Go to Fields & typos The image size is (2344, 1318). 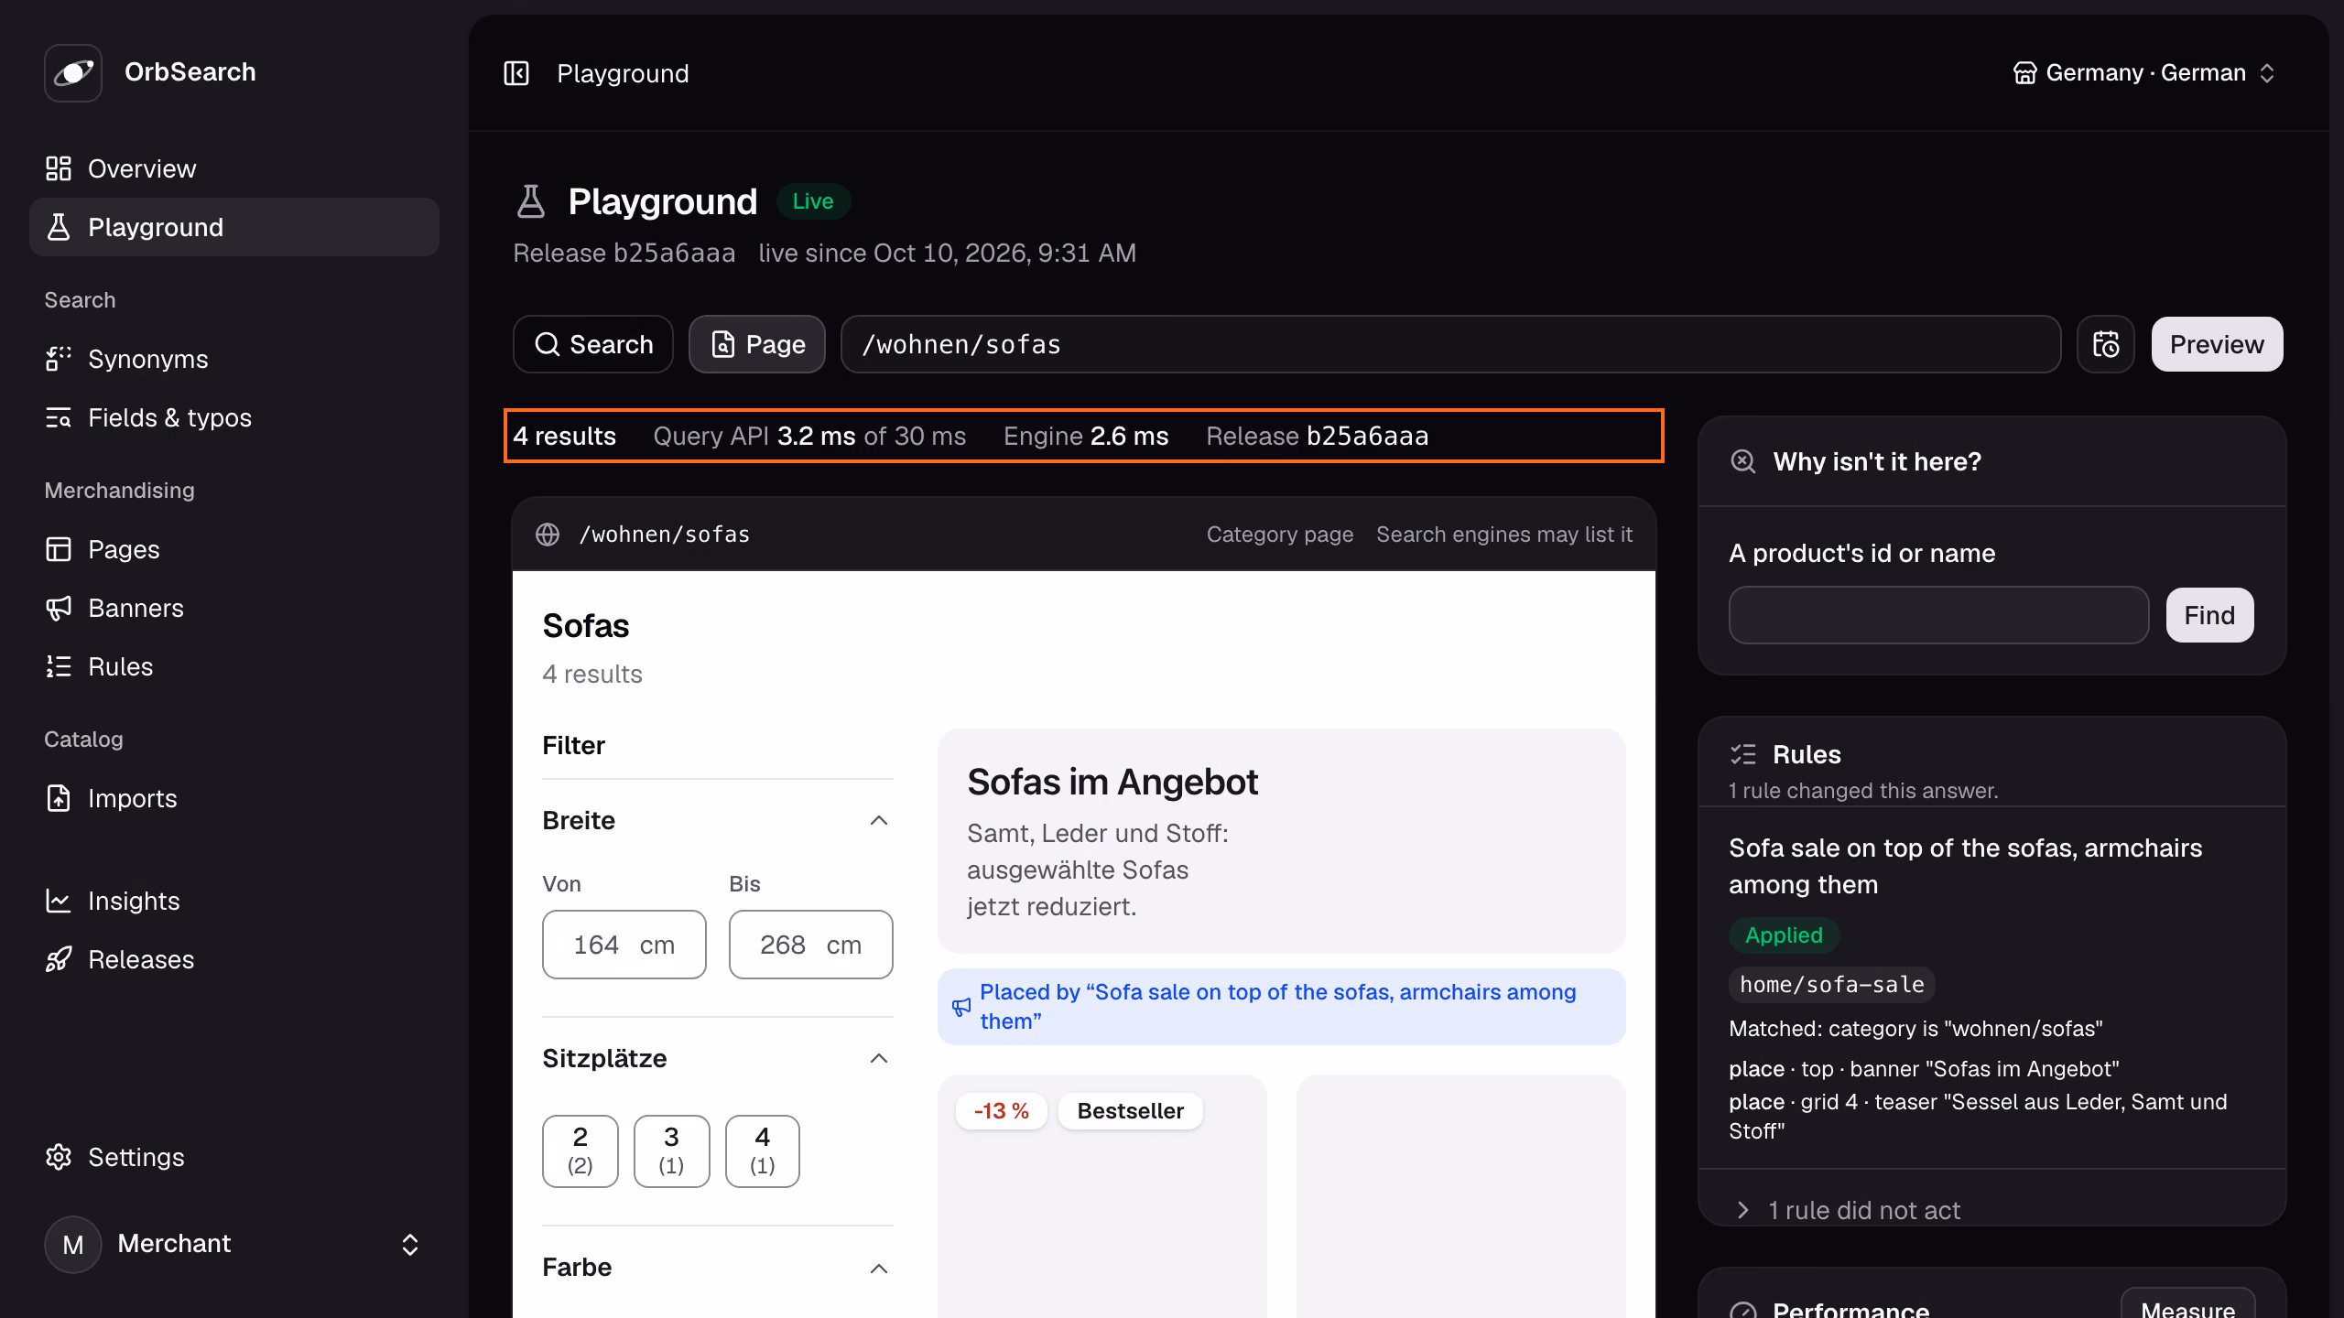pyautogui.click(x=234, y=417)
